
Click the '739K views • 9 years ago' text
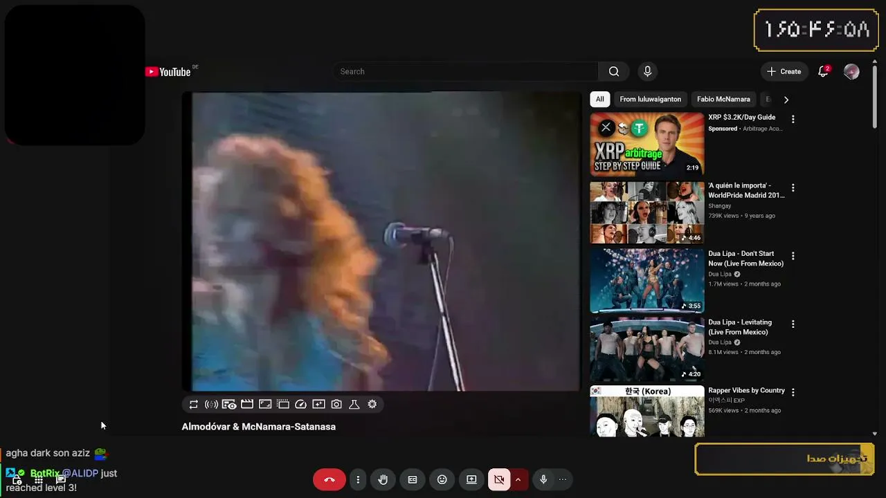pyautogui.click(x=741, y=216)
